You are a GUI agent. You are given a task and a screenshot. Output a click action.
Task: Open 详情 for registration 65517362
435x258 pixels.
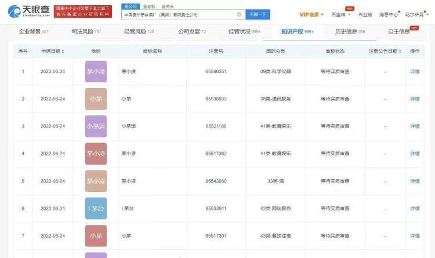(x=415, y=154)
